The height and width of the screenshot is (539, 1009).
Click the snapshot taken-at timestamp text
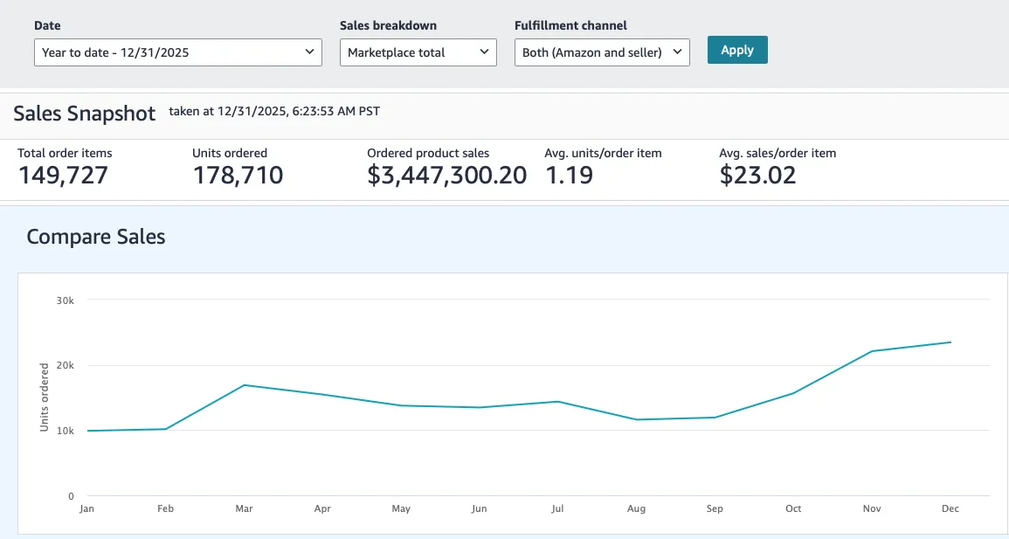273,111
